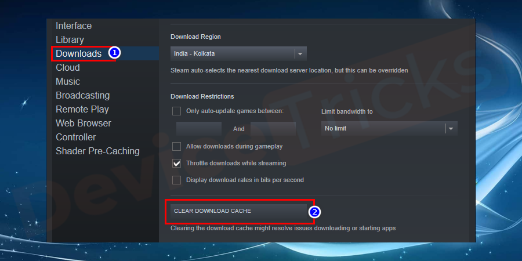Open the Library settings category
This screenshot has width=522, height=261.
[70, 39]
